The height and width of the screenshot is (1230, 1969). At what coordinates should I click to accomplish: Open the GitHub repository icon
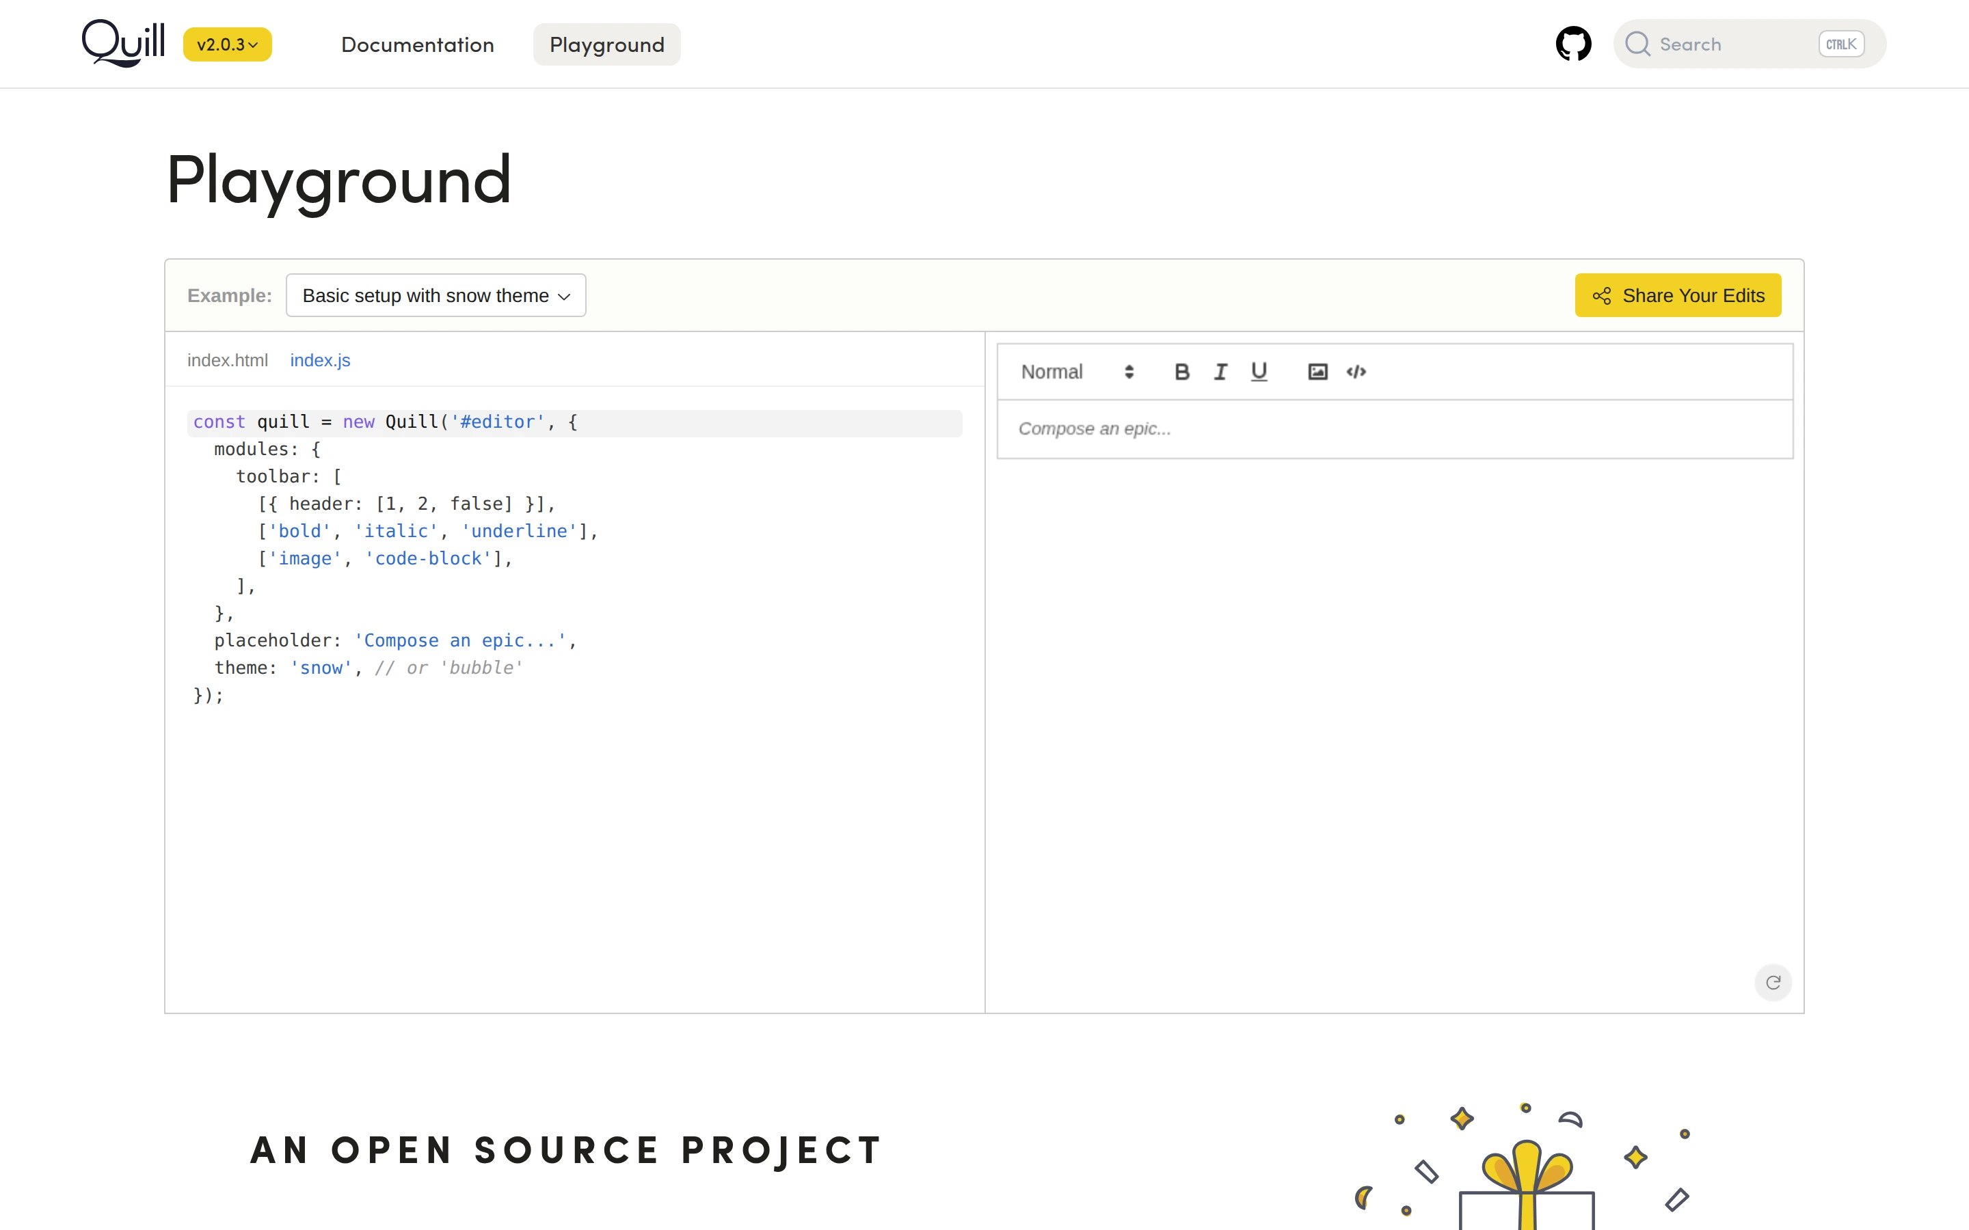click(1574, 44)
